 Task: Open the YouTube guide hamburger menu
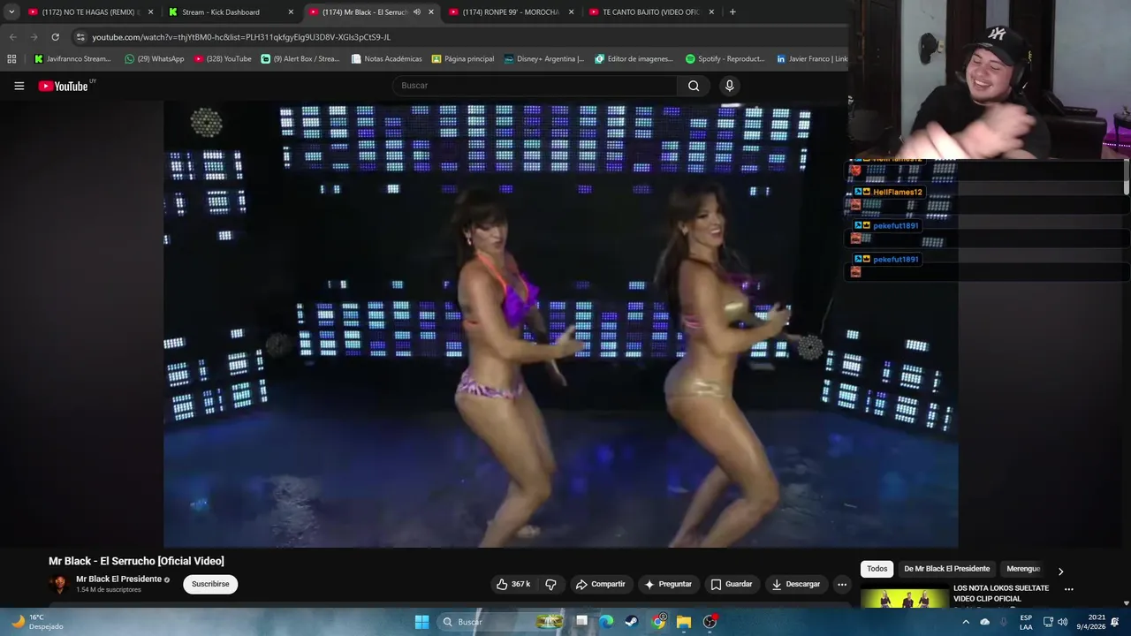tap(19, 86)
